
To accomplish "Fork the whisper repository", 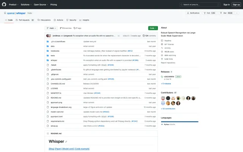I will (211, 13).
